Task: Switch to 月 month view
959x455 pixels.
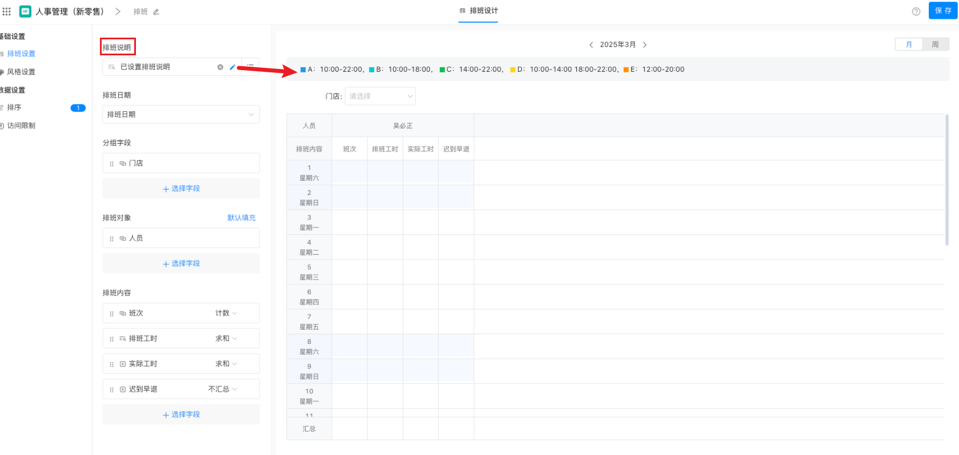Action: [909, 44]
